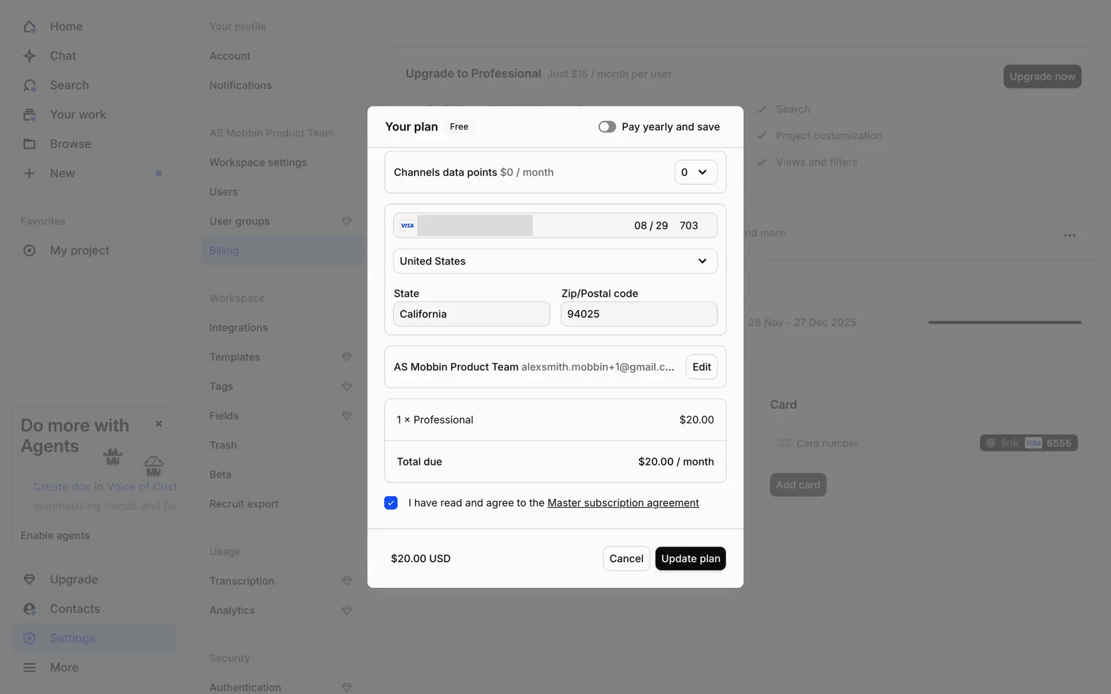Open Your work stack icon
This screenshot has width=1111, height=694.
click(x=30, y=115)
